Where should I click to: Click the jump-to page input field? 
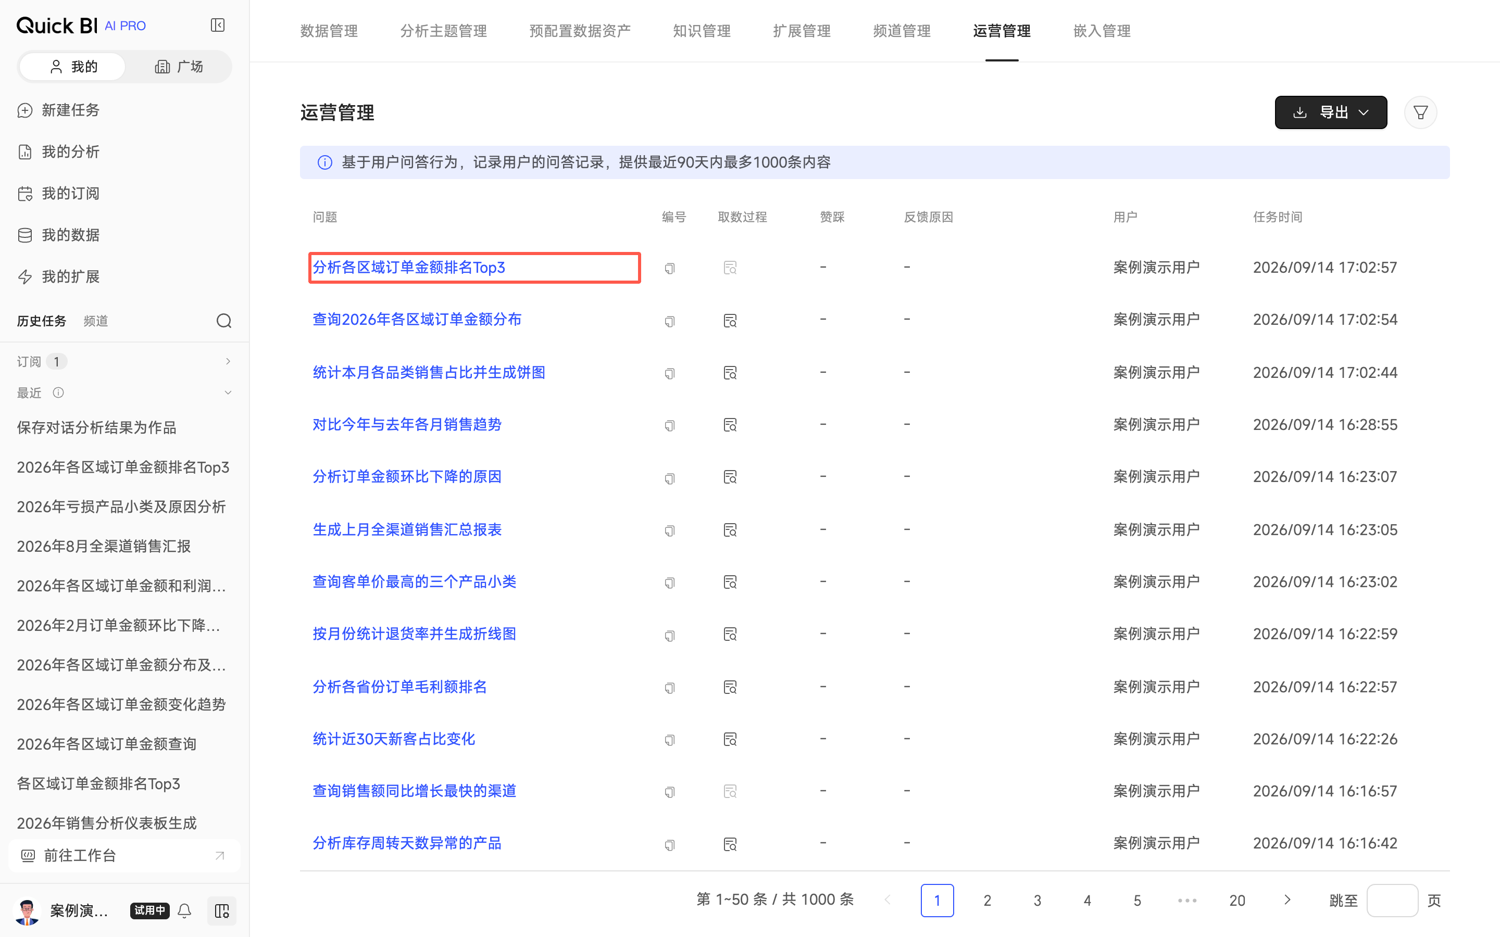point(1392,901)
